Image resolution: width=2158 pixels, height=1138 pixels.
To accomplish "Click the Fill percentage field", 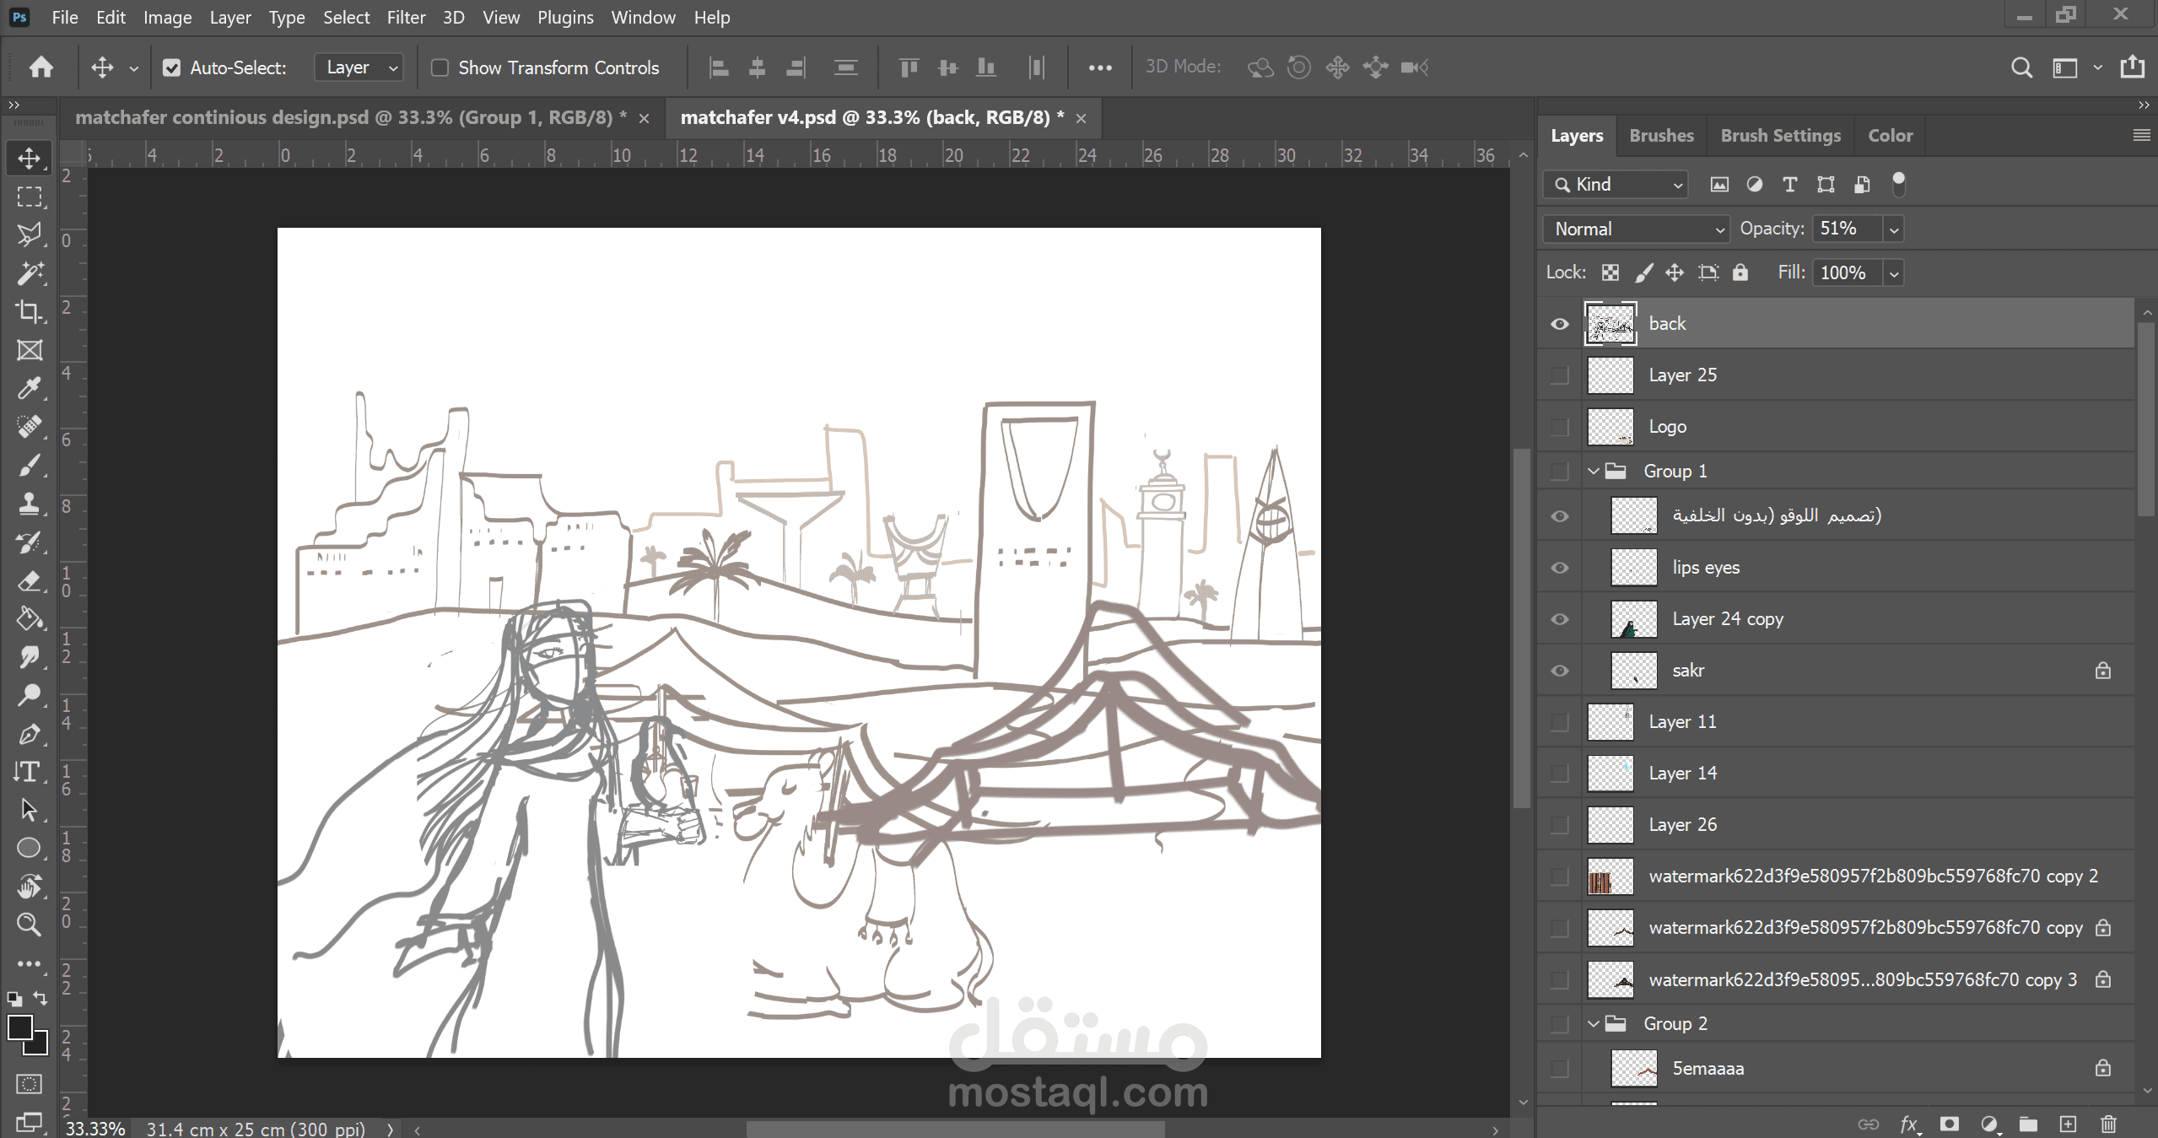I will coord(1845,273).
